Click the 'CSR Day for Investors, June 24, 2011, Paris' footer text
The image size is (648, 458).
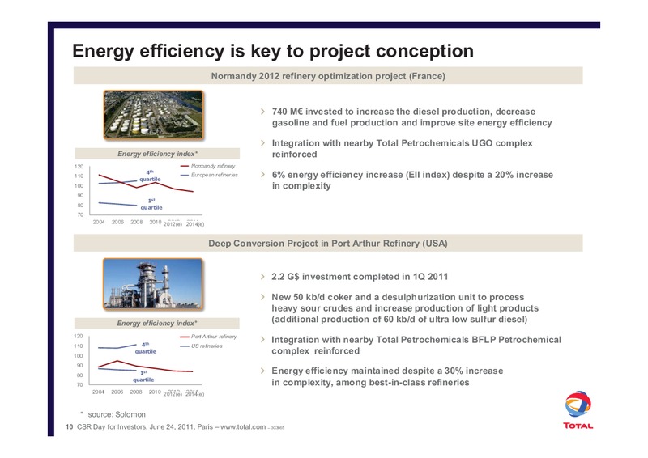click(x=145, y=427)
